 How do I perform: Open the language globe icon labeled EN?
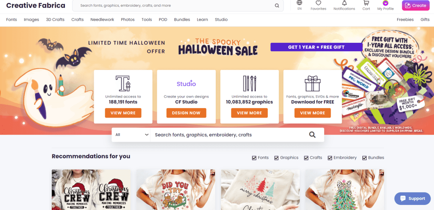(x=299, y=3)
